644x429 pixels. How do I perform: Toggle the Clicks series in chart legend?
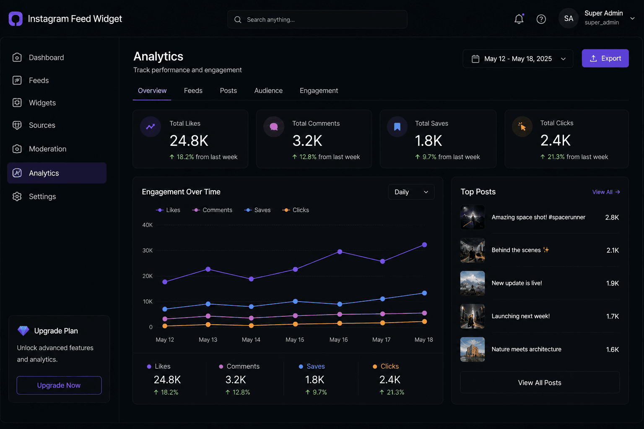pos(296,210)
